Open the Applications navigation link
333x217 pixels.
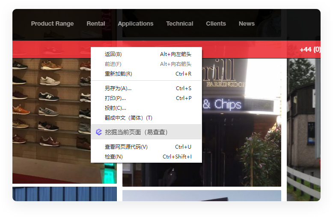tap(136, 24)
